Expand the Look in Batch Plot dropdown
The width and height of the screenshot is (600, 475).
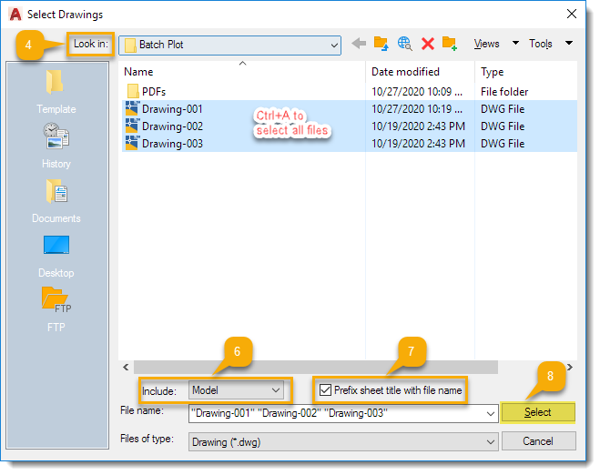click(x=334, y=45)
